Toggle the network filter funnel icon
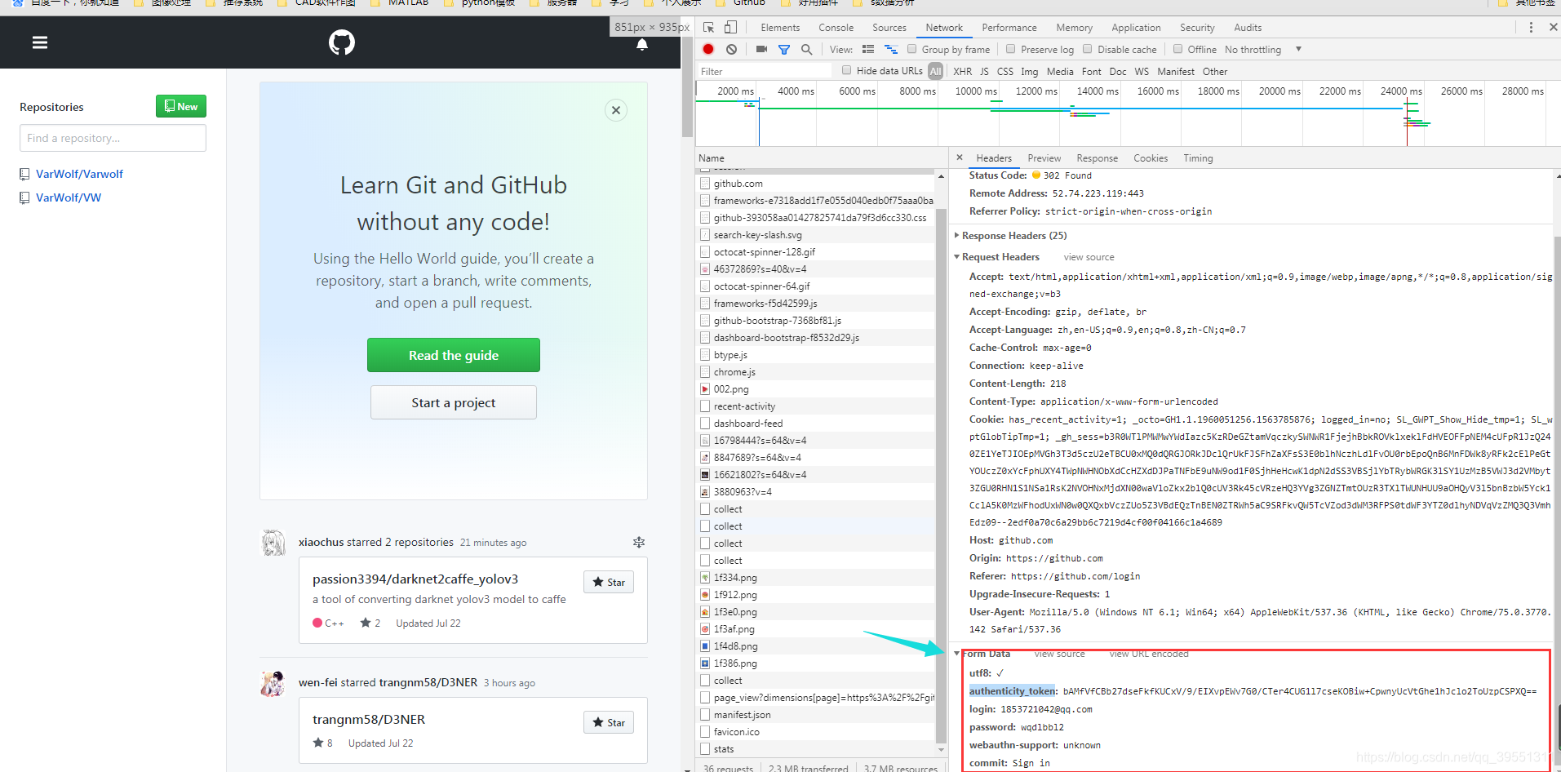 click(784, 50)
